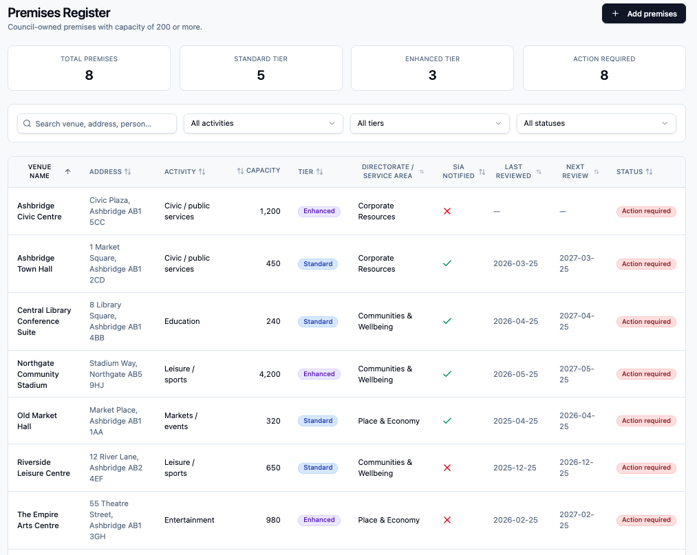Click the Markets / events activity cell

pyautogui.click(x=181, y=421)
